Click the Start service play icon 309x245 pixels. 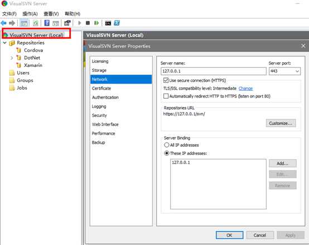point(80,23)
